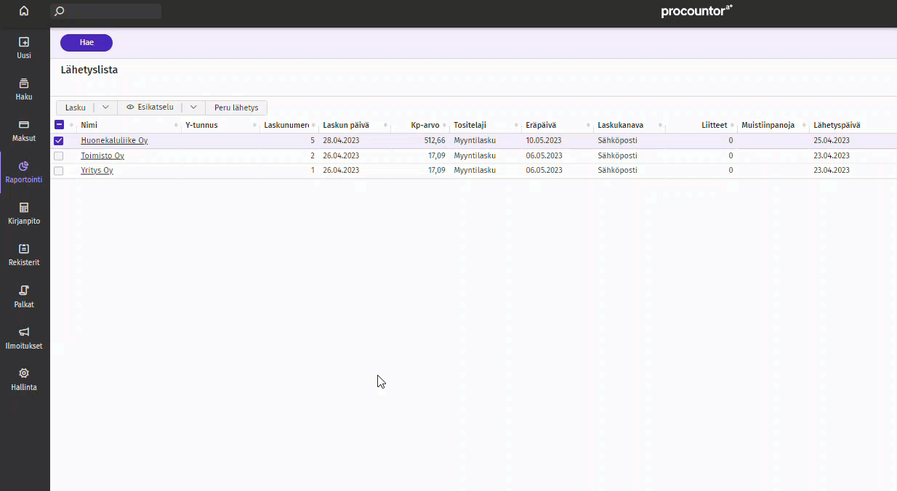The height and width of the screenshot is (491, 897).
Task: Click the 17,09 value in Yritys Oy row
Action: (437, 171)
